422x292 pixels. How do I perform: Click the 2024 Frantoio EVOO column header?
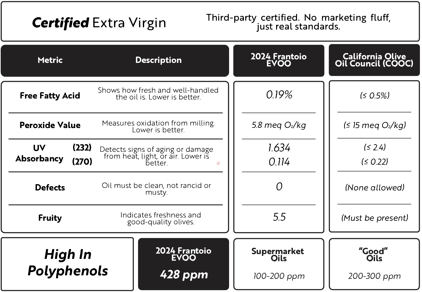(279, 60)
